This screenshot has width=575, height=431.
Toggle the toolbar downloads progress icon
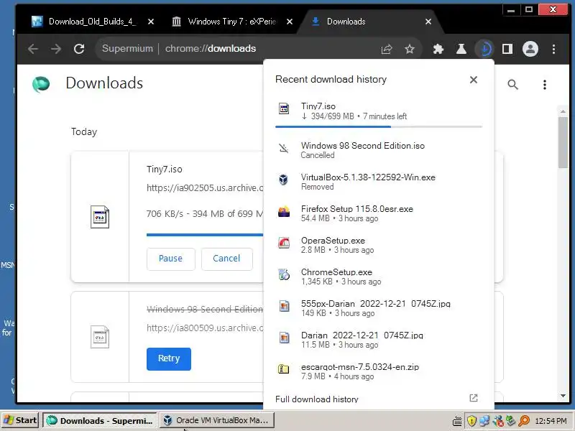tap(484, 49)
